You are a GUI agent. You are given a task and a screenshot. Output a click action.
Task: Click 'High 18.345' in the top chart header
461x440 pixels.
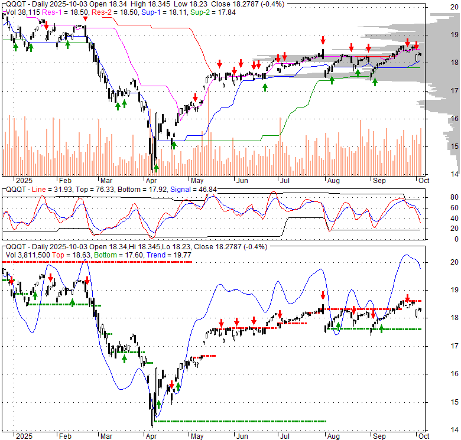click(x=151, y=4)
